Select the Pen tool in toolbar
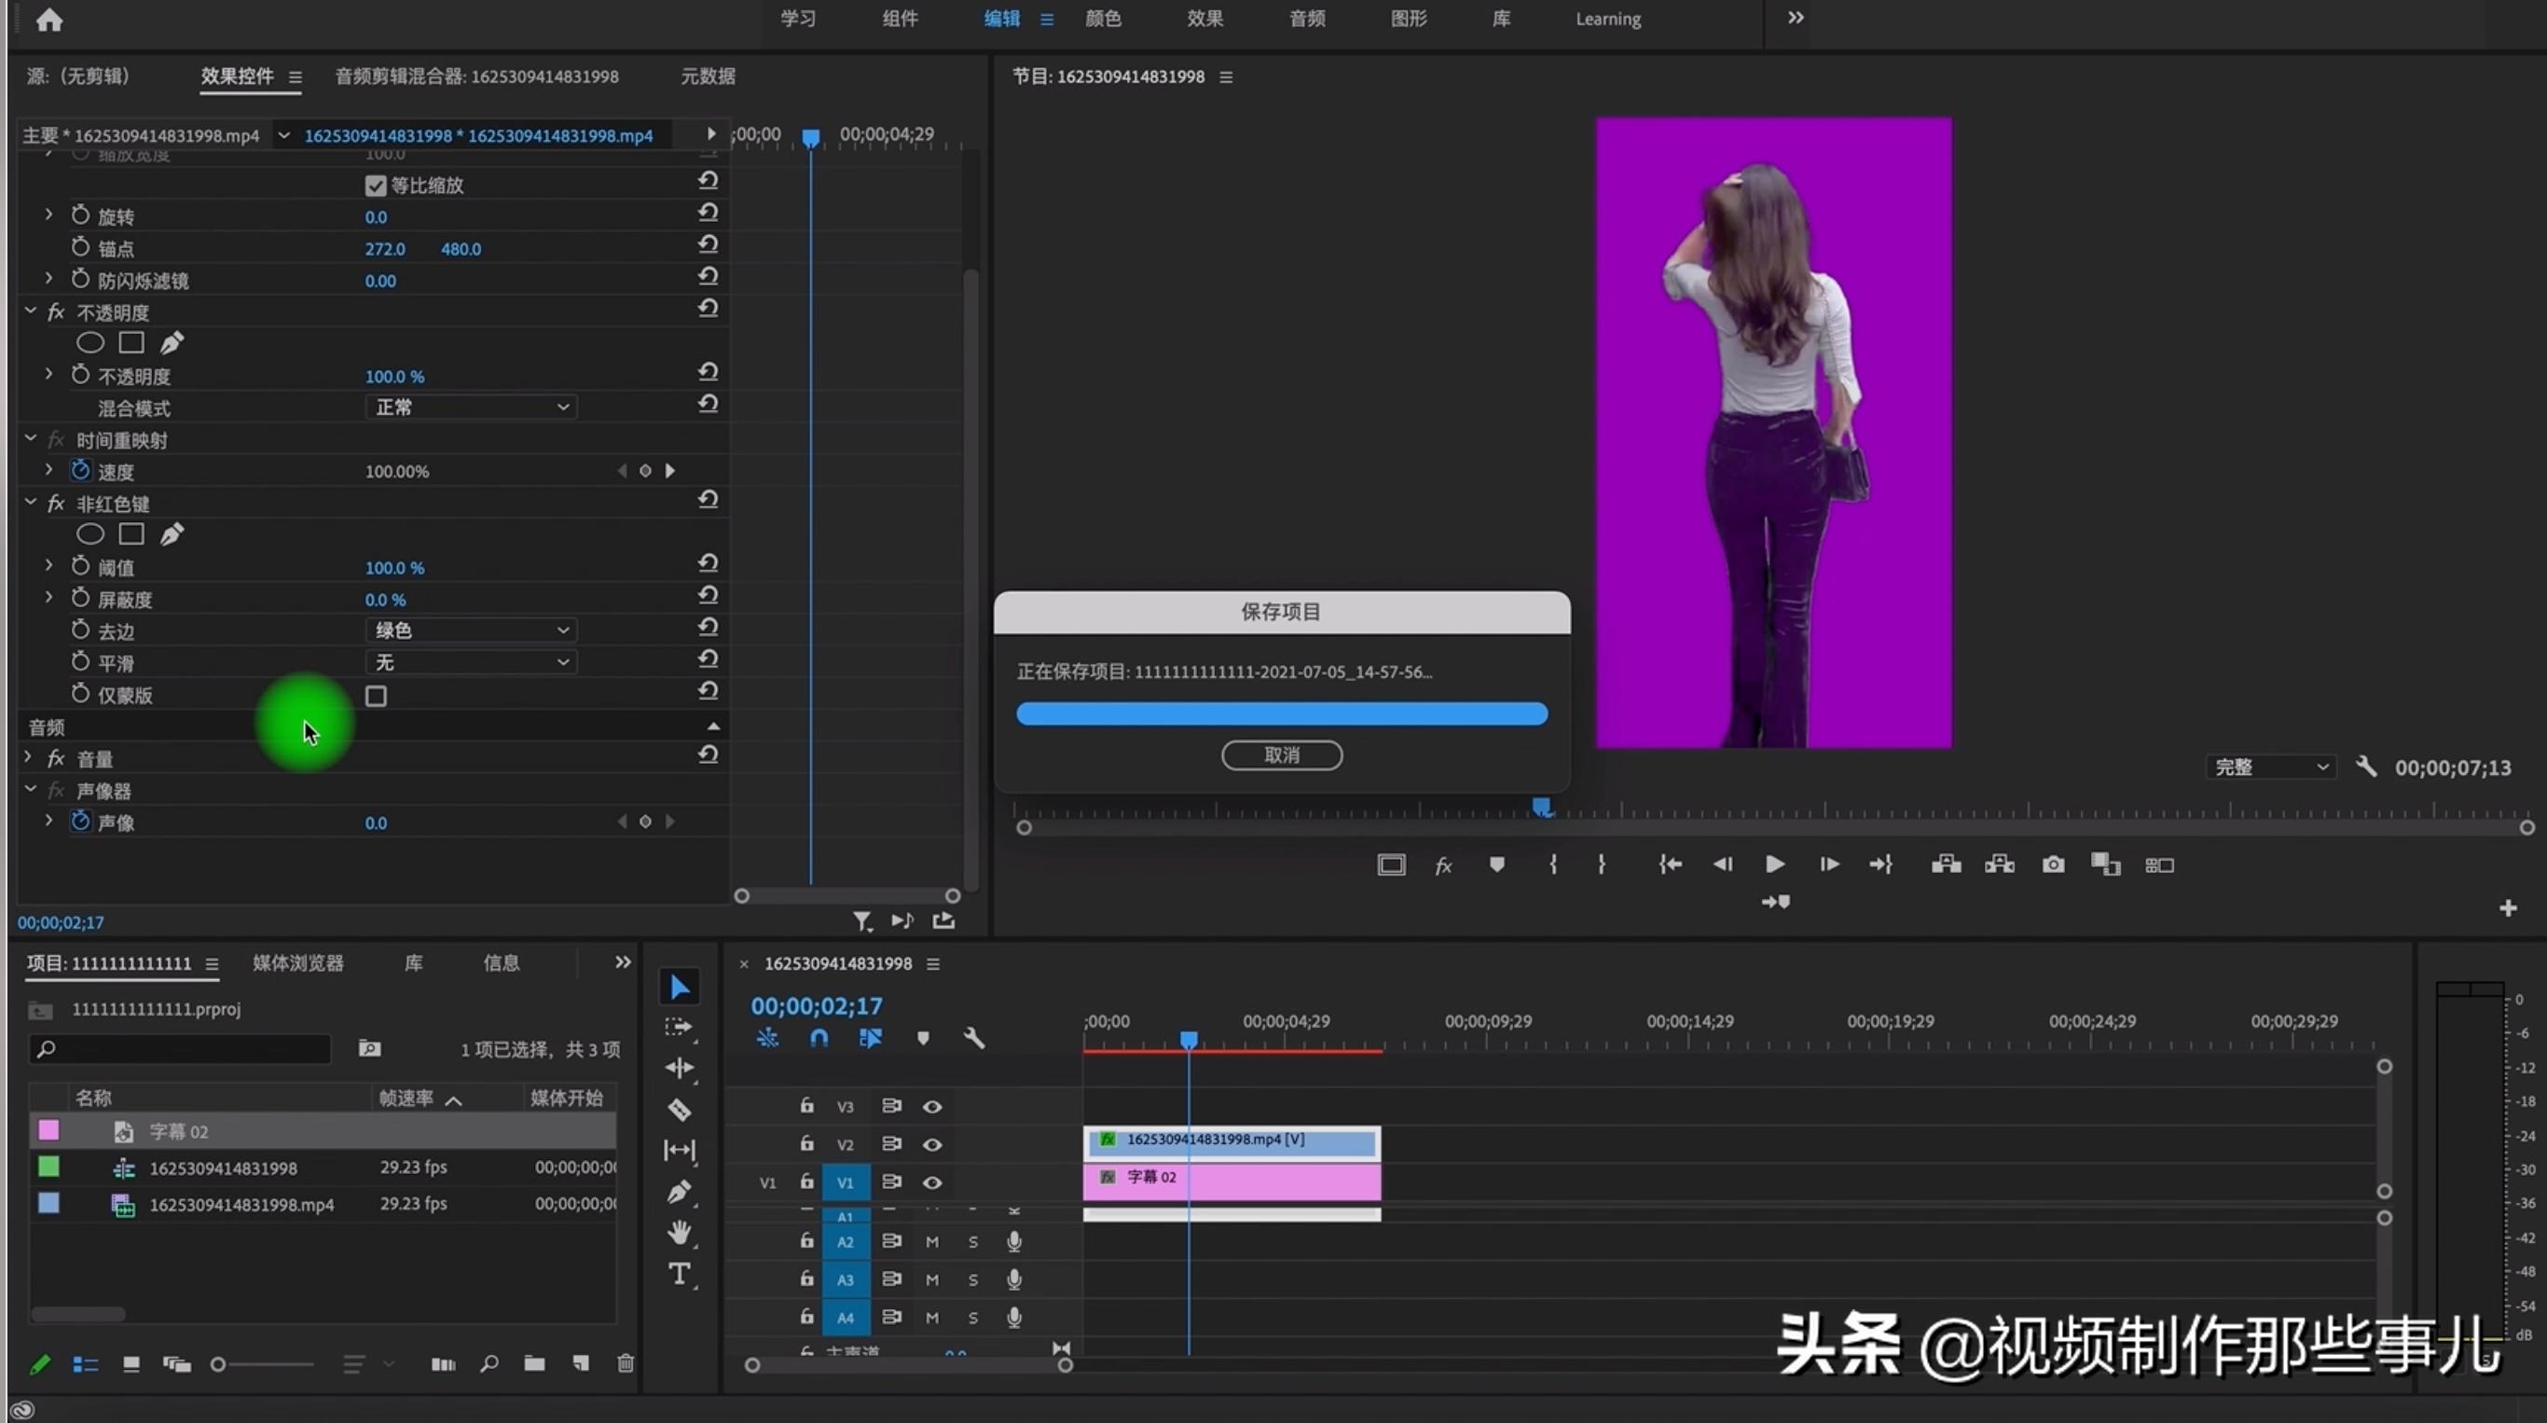This screenshot has height=1423, width=2547. [680, 1192]
